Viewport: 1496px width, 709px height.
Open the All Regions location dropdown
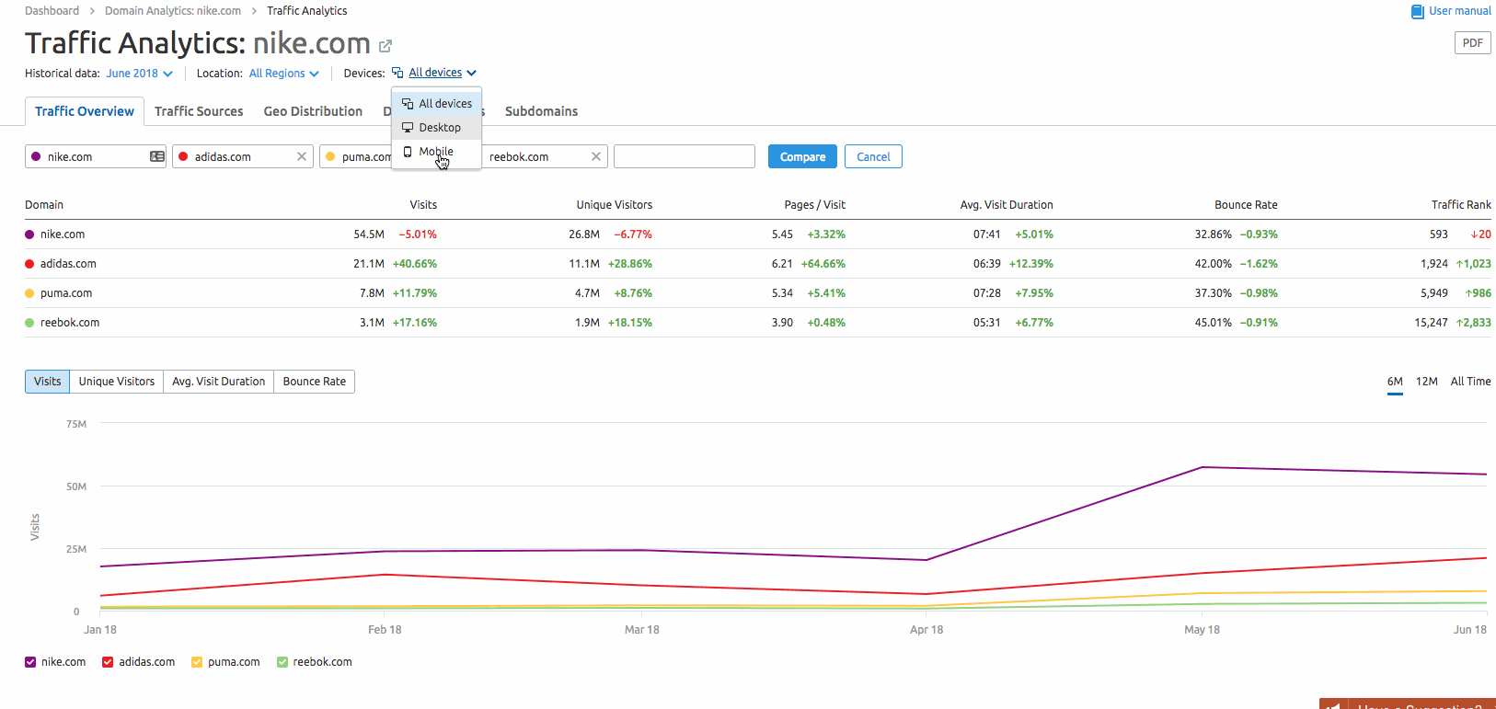[283, 74]
